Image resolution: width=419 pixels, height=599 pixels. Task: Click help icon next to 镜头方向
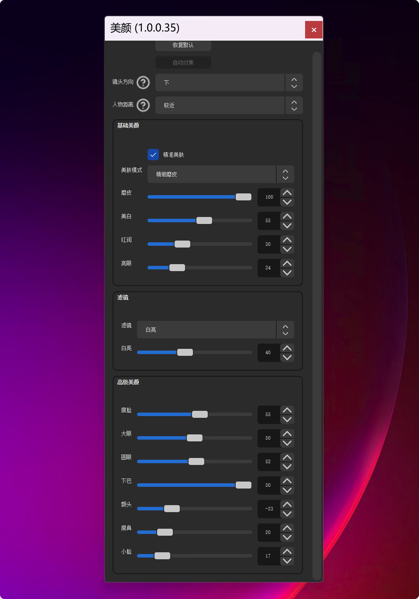click(x=143, y=83)
